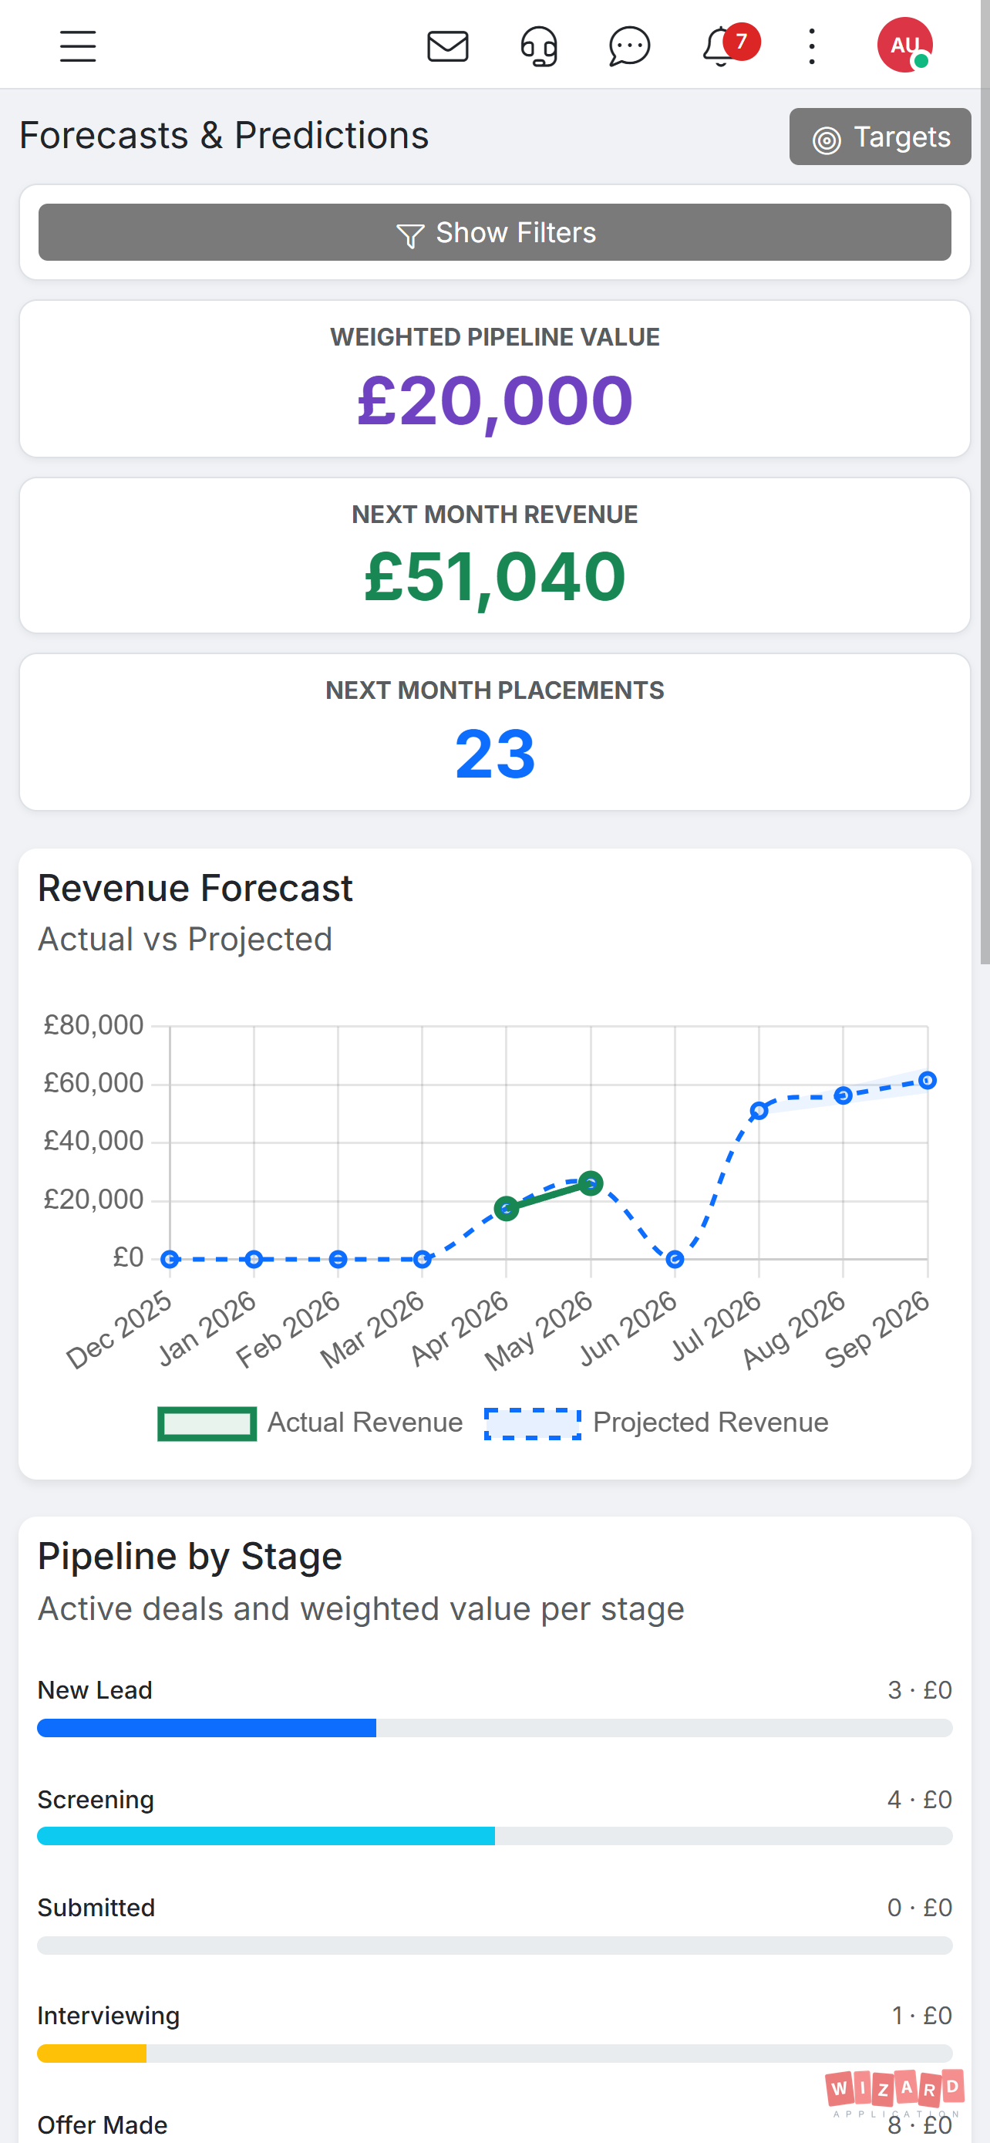Click the May 2026 actual revenue point

[590, 1183]
